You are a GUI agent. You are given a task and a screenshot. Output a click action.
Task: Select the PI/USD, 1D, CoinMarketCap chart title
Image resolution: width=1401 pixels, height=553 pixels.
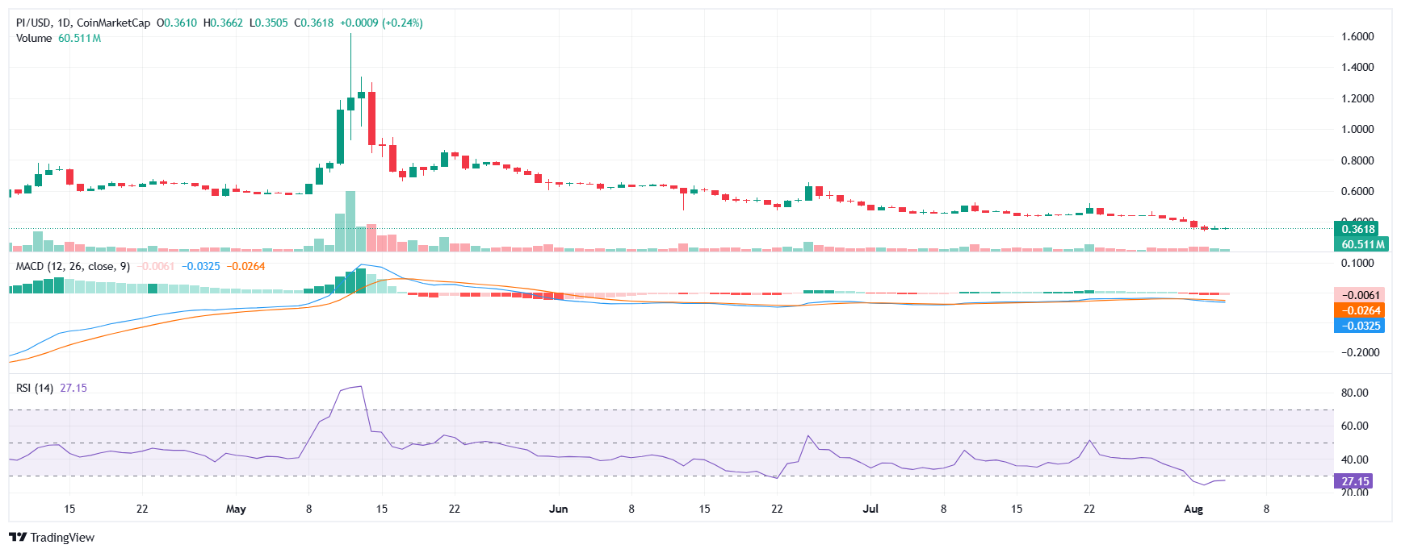point(83,23)
